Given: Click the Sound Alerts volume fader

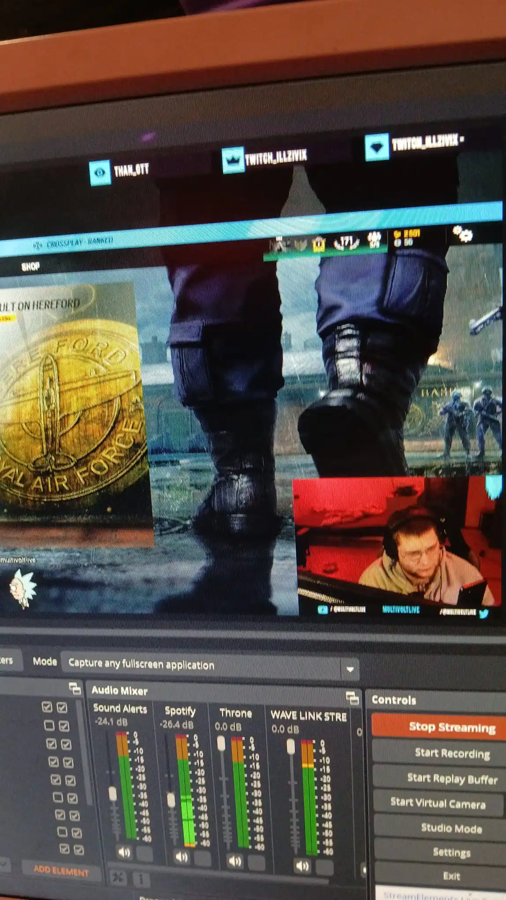Looking at the screenshot, I should [x=113, y=793].
